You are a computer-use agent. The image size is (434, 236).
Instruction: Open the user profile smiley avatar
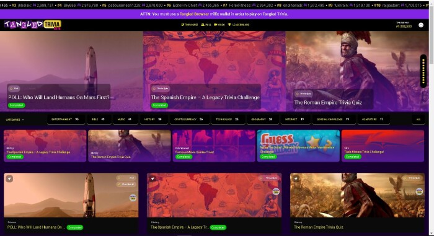pos(421,25)
